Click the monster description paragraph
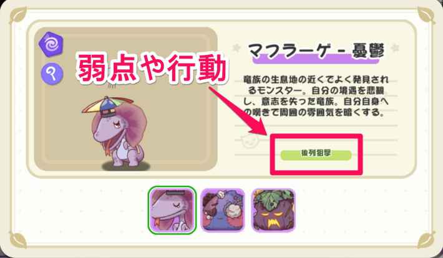The width and height of the screenshot is (443, 258). (316, 96)
